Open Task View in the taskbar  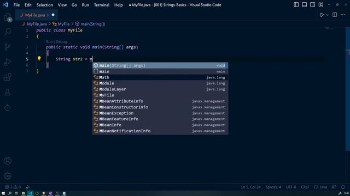click(16, 193)
